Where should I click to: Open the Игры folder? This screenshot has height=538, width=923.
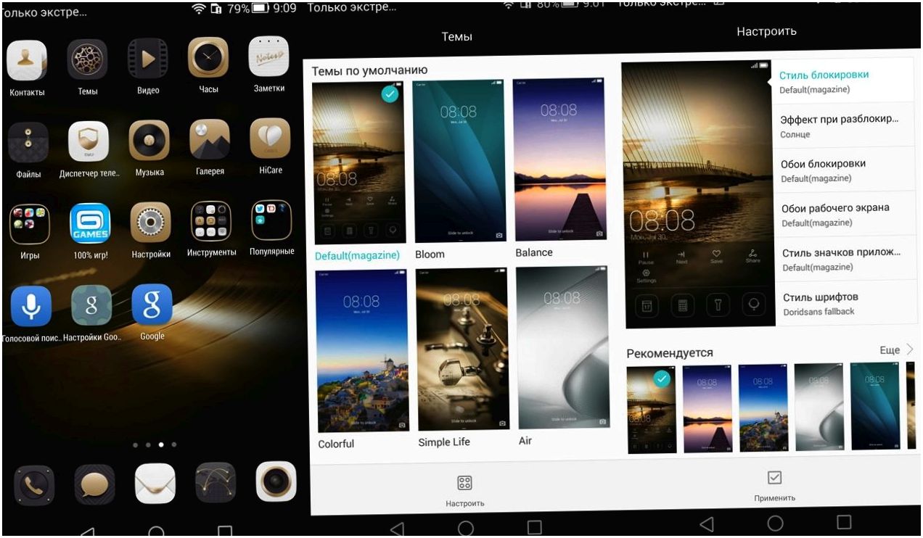[30, 225]
